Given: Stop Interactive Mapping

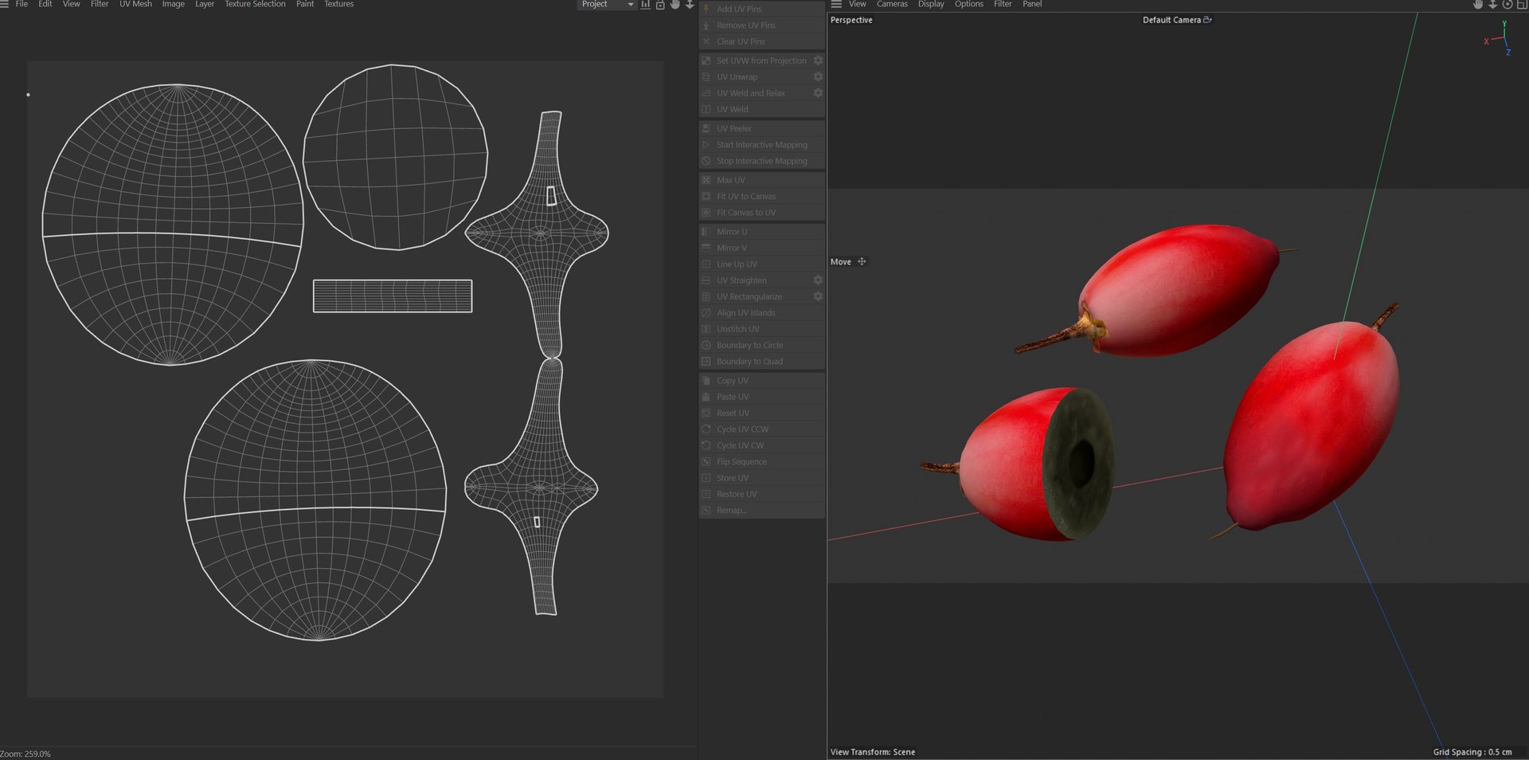Looking at the screenshot, I should tap(761, 161).
